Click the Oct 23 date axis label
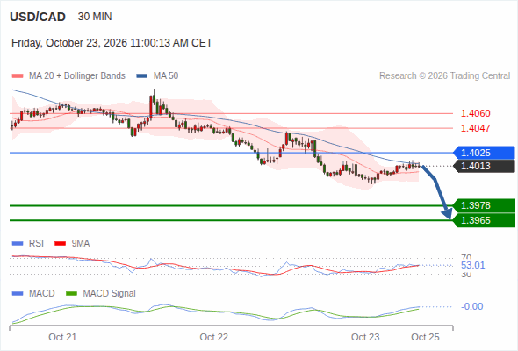This screenshot has width=518, height=351. [x=365, y=337]
